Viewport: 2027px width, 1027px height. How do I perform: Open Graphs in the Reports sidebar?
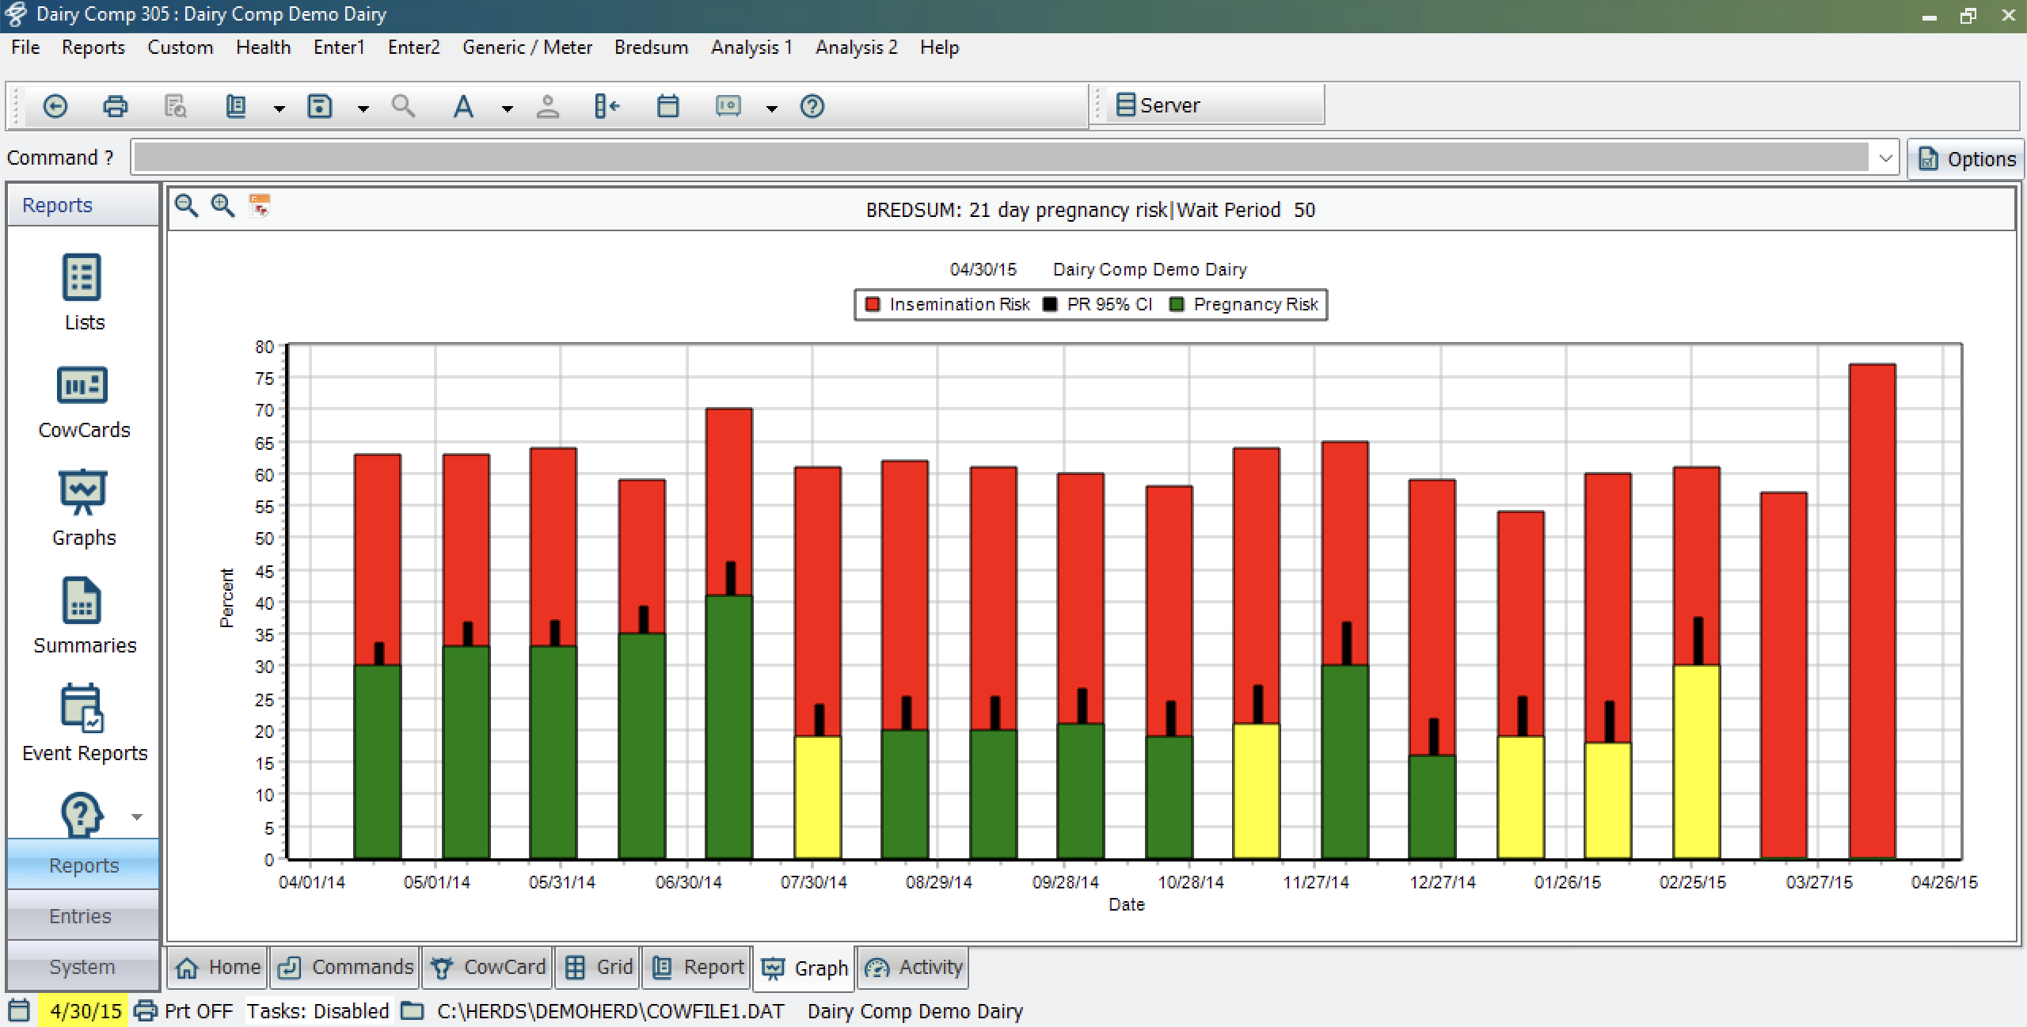click(x=83, y=507)
